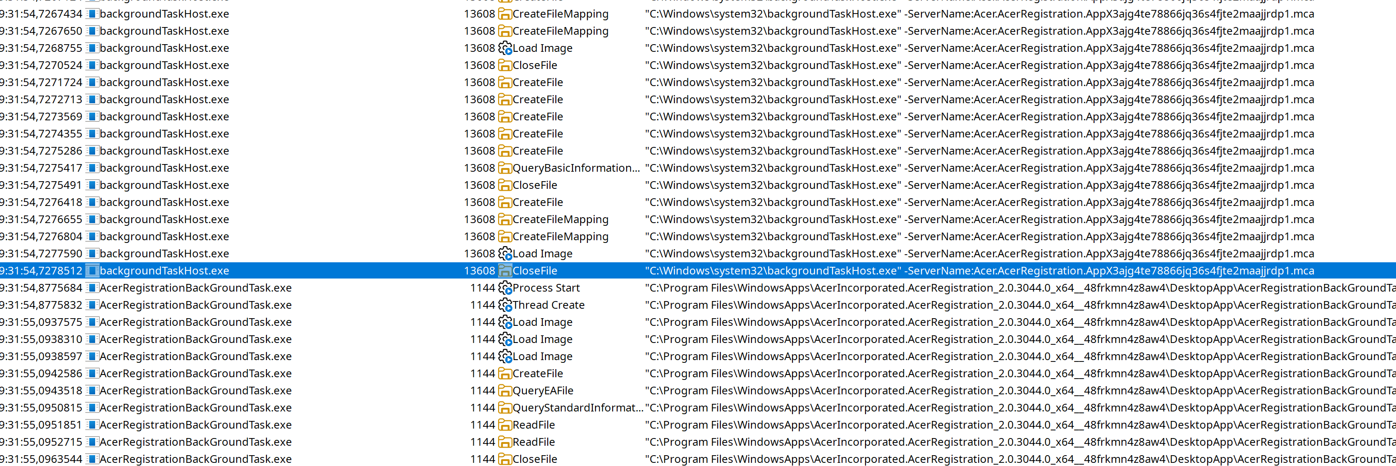Click the CreateFile icon in the 9:31:54,7276418 row

click(x=505, y=202)
